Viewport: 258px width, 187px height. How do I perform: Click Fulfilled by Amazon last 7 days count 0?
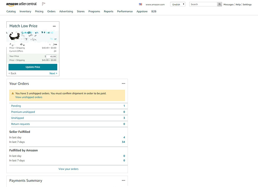(124, 160)
